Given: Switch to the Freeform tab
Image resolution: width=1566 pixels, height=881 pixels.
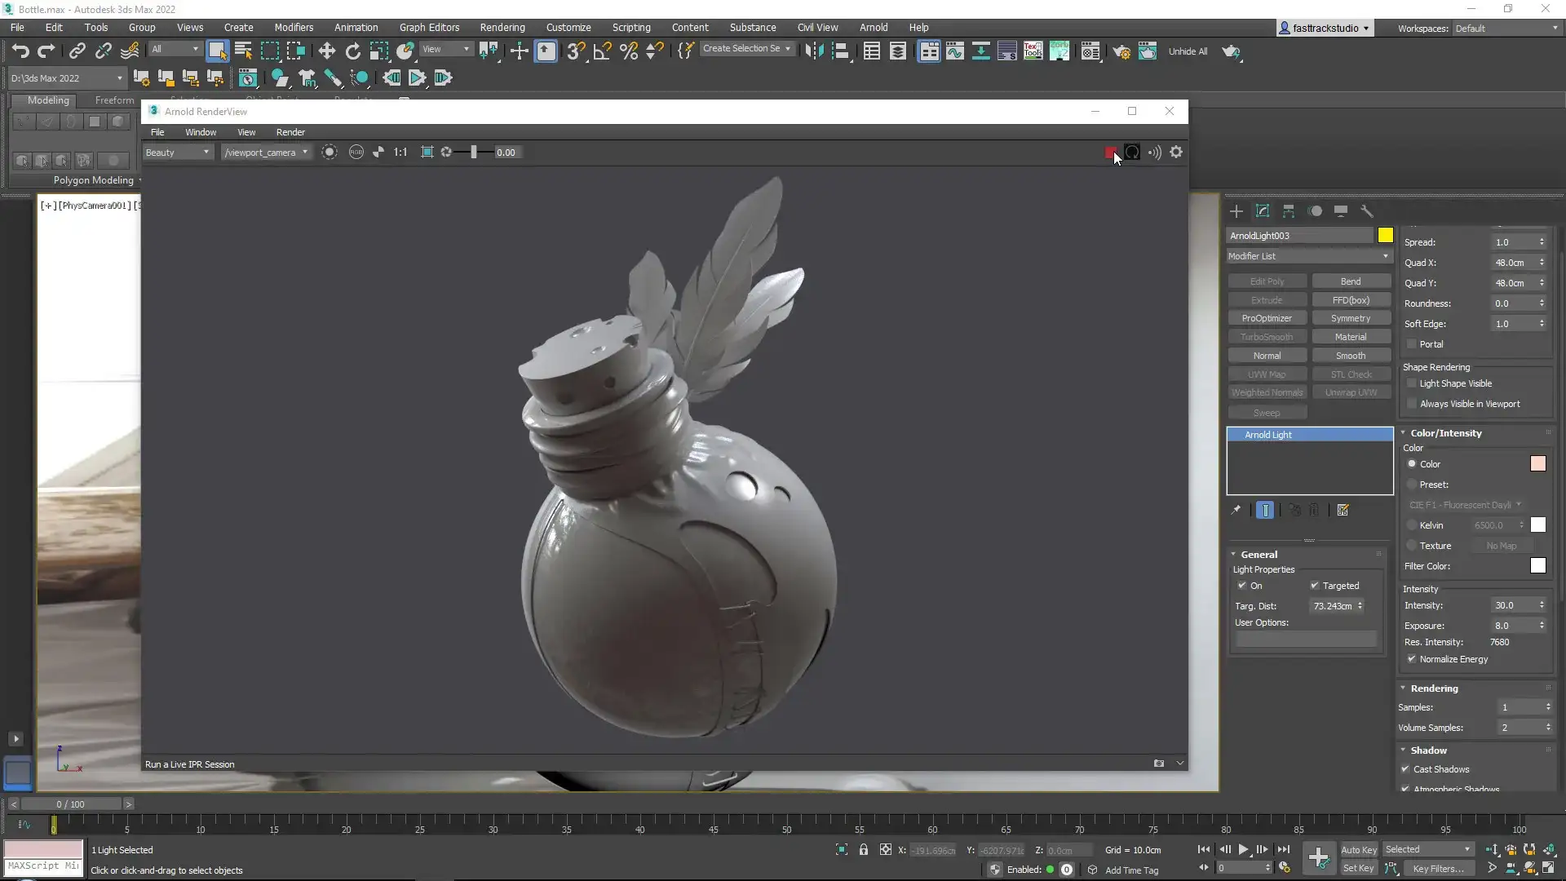Looking at the screenshot, I should pos(113,100).
